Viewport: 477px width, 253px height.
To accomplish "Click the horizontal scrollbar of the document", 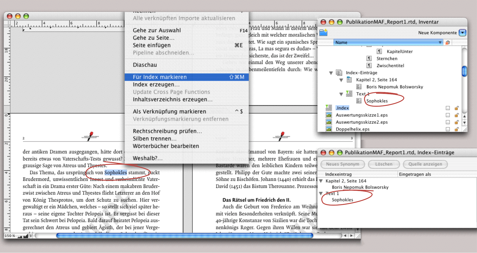I will tap(185, 236).
